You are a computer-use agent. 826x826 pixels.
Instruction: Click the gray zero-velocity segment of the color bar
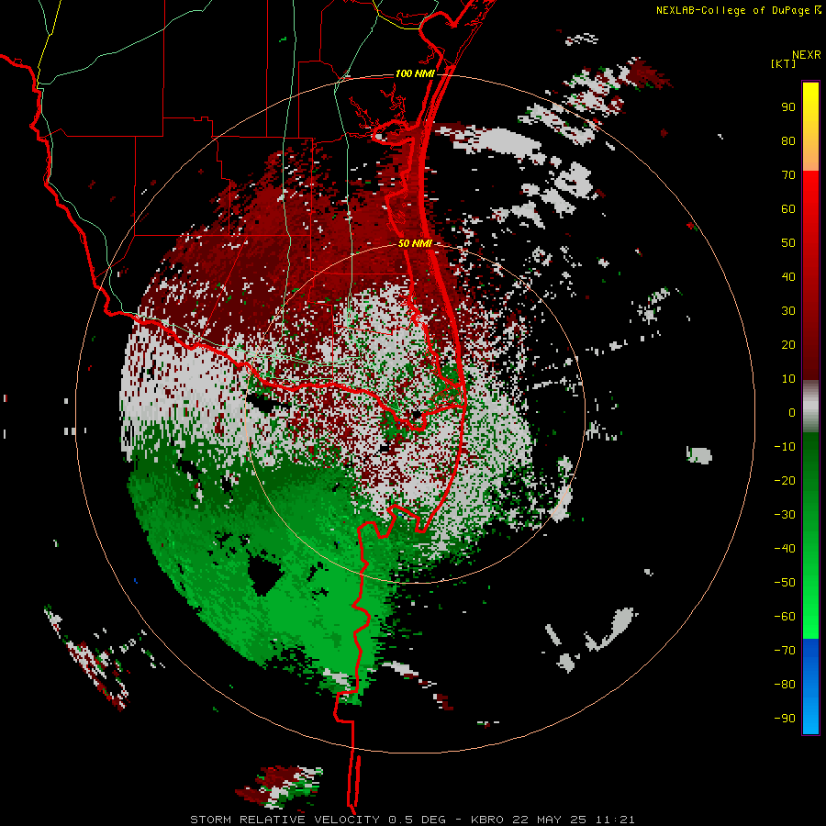pos(810,407)
